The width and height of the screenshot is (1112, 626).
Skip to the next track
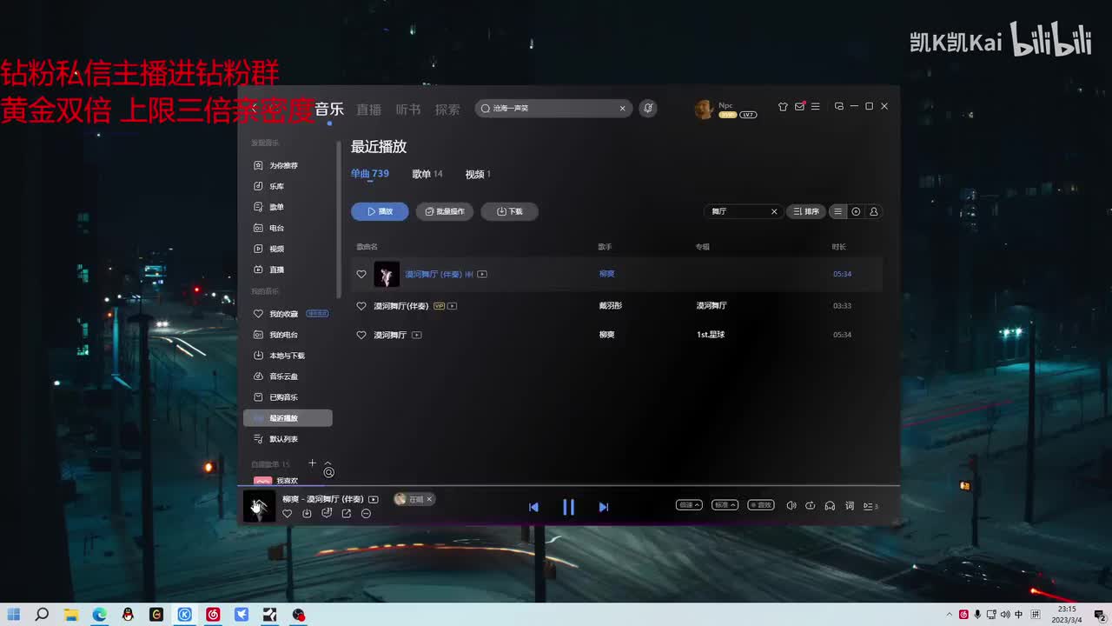click(604, 507)
